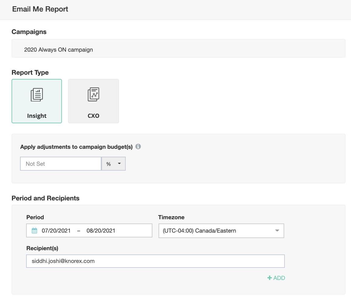Image resolution: width=351 pixels, height=300 pixels.
Task: Select the Insight report type icon
Action: [x=37, y=95]
